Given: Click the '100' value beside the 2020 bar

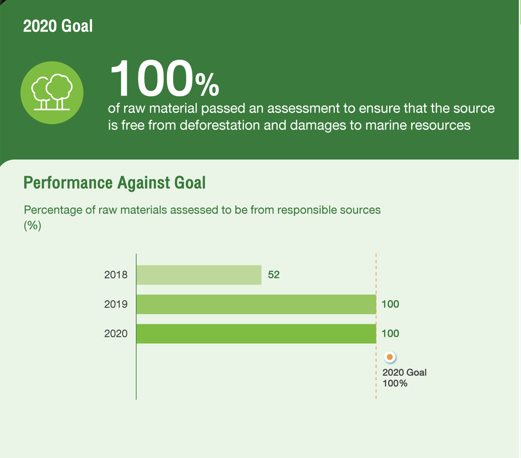Looking at the screenshot, I should pos(390,333).
